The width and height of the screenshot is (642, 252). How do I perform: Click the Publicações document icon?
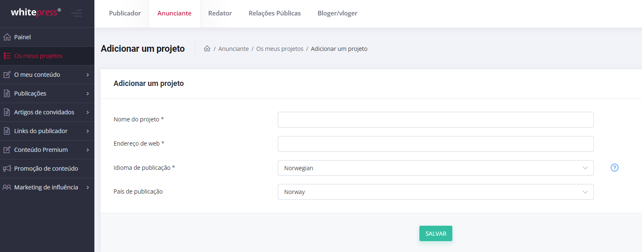coord(7,93)
